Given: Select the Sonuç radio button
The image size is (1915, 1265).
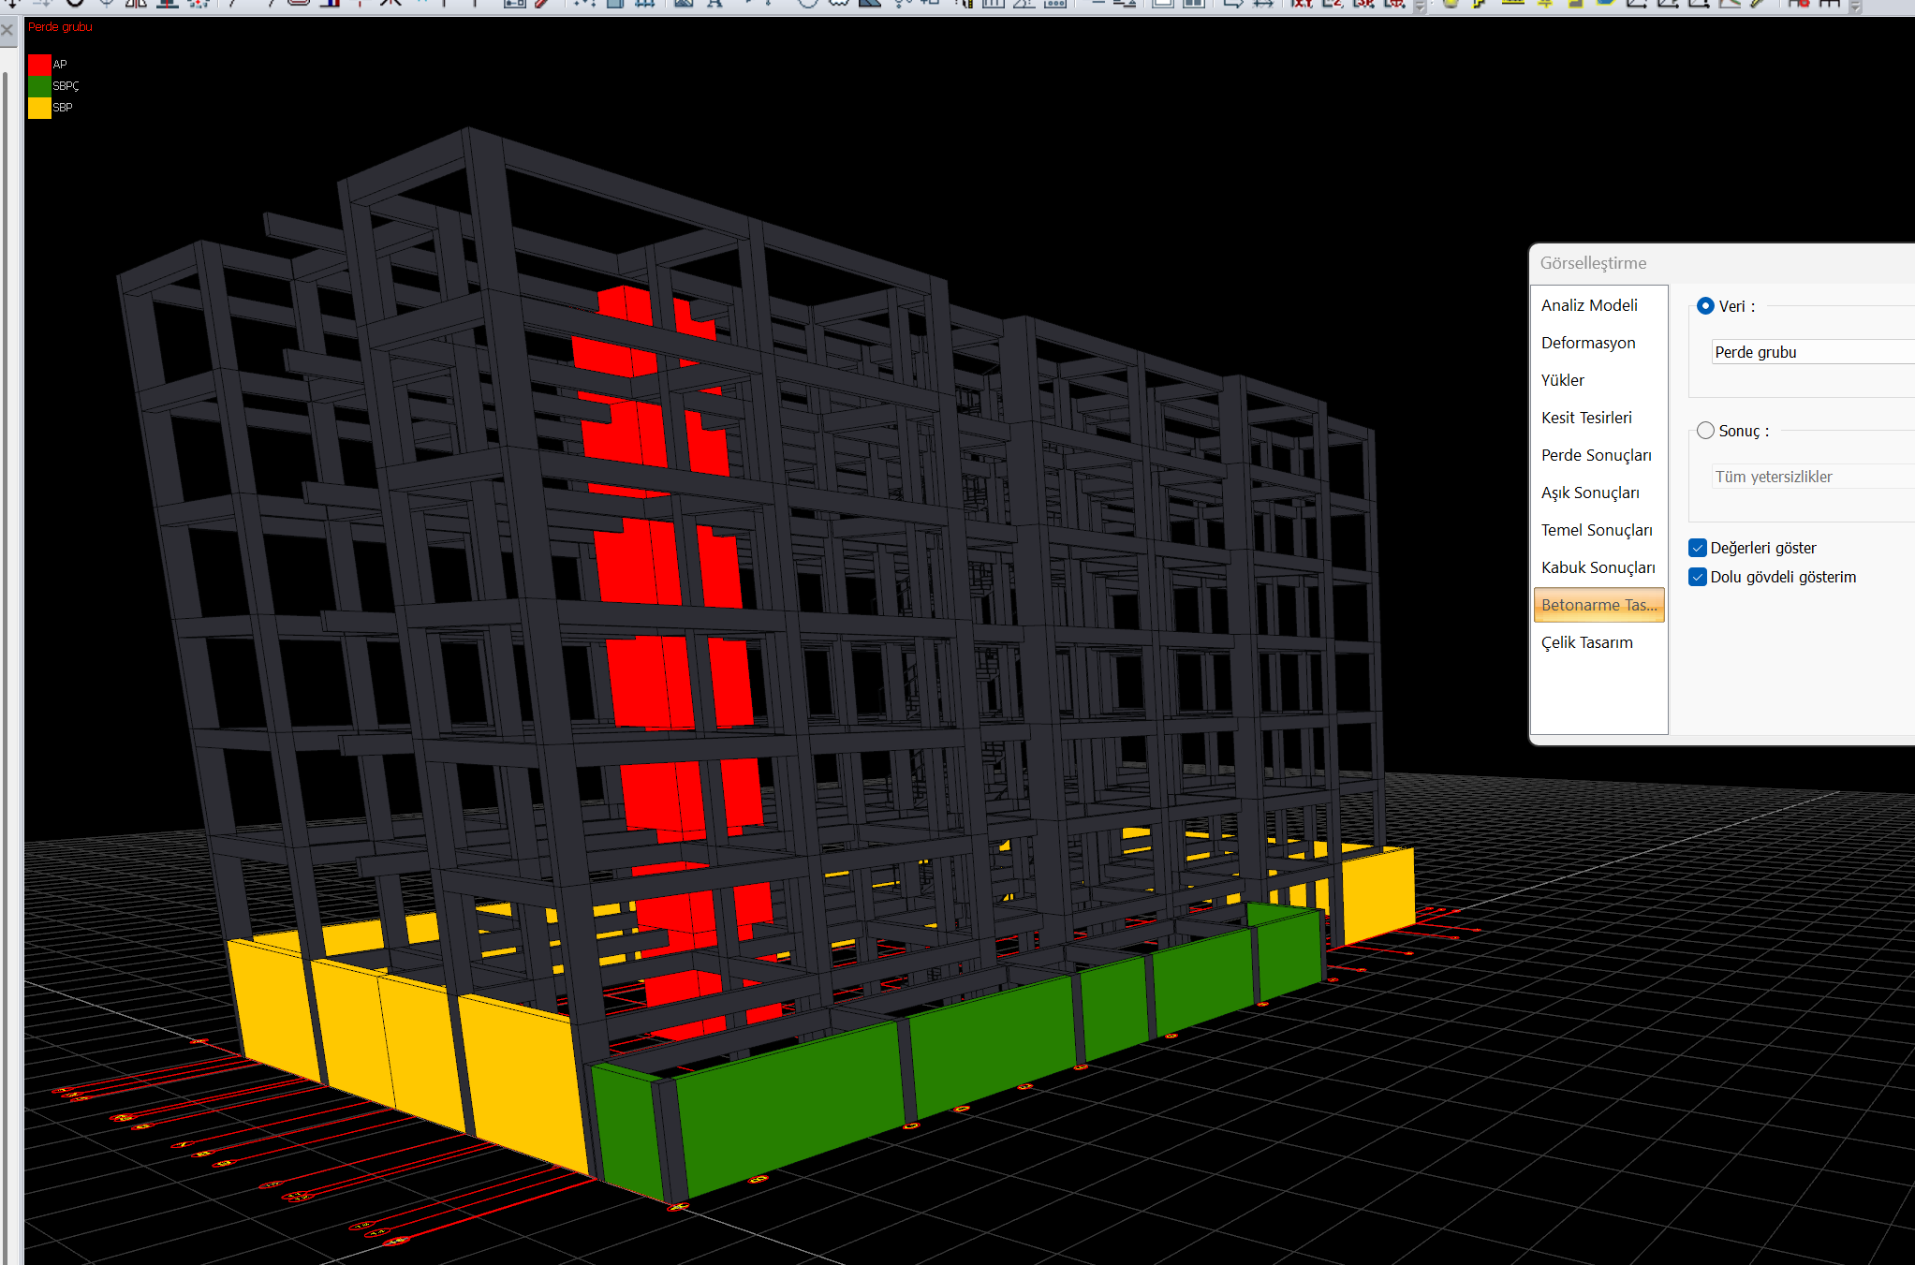Looking at the screenshot, I should click(x=1705, y=431).
